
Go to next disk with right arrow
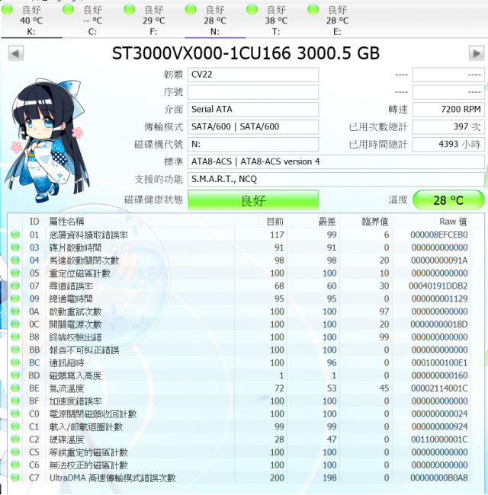[477, 53]
